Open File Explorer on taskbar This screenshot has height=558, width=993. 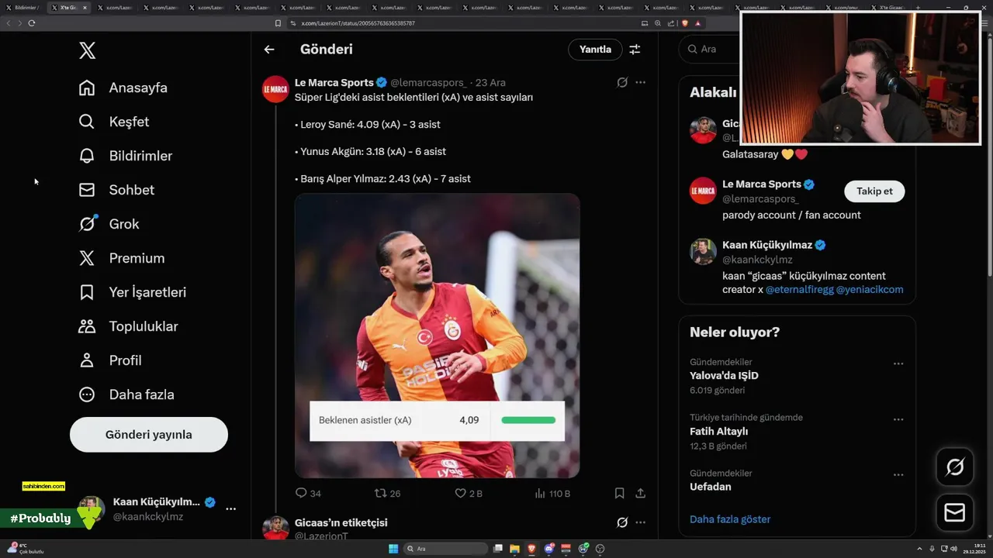pyautogui.click(x=514, y=549)
